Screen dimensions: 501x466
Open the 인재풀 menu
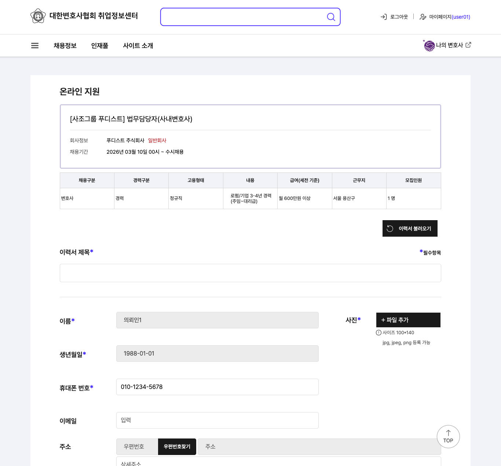[x=100, y=45]
